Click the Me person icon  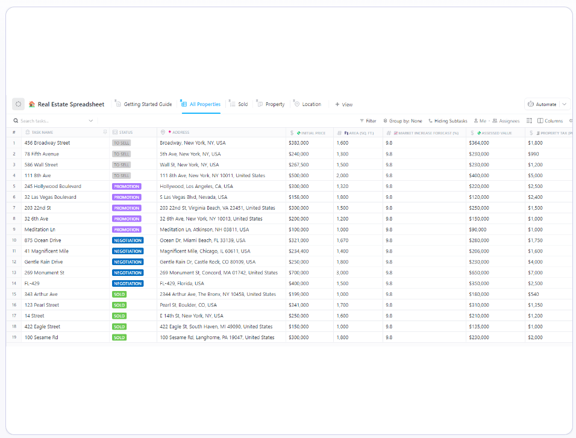(x=476, y=120)
